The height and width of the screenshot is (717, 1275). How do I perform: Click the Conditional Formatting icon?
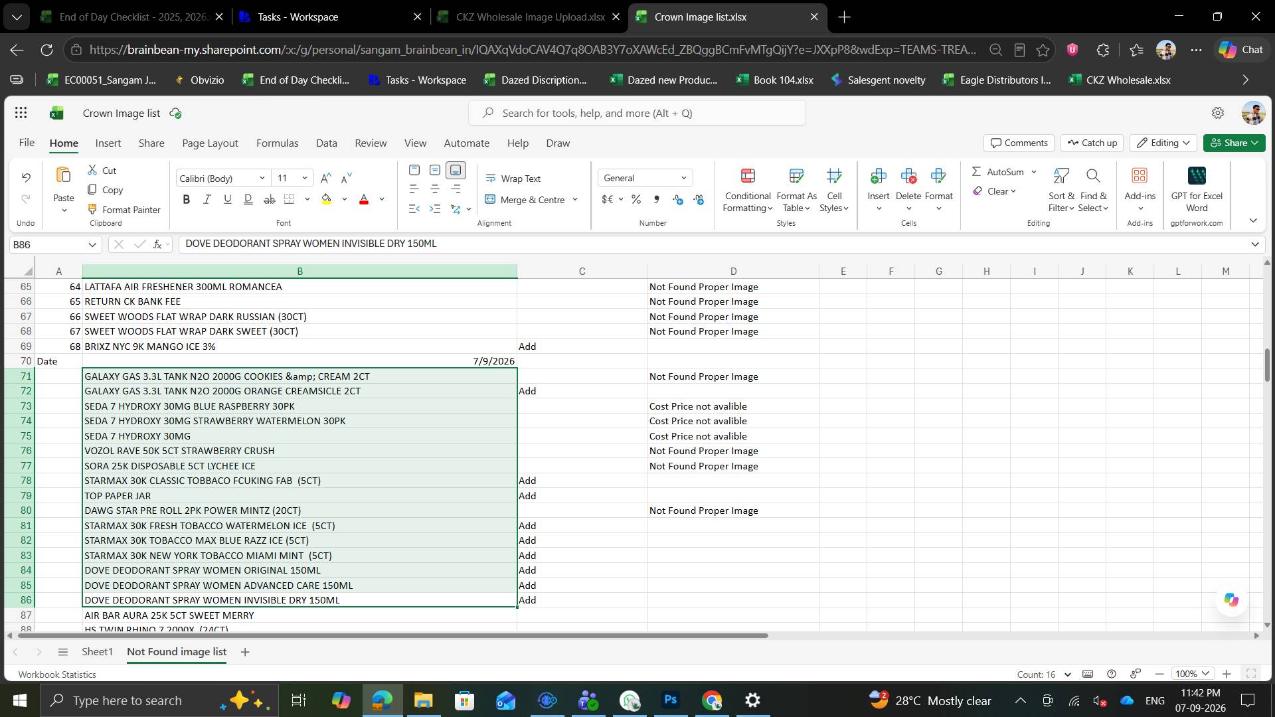tap(748, 176)
